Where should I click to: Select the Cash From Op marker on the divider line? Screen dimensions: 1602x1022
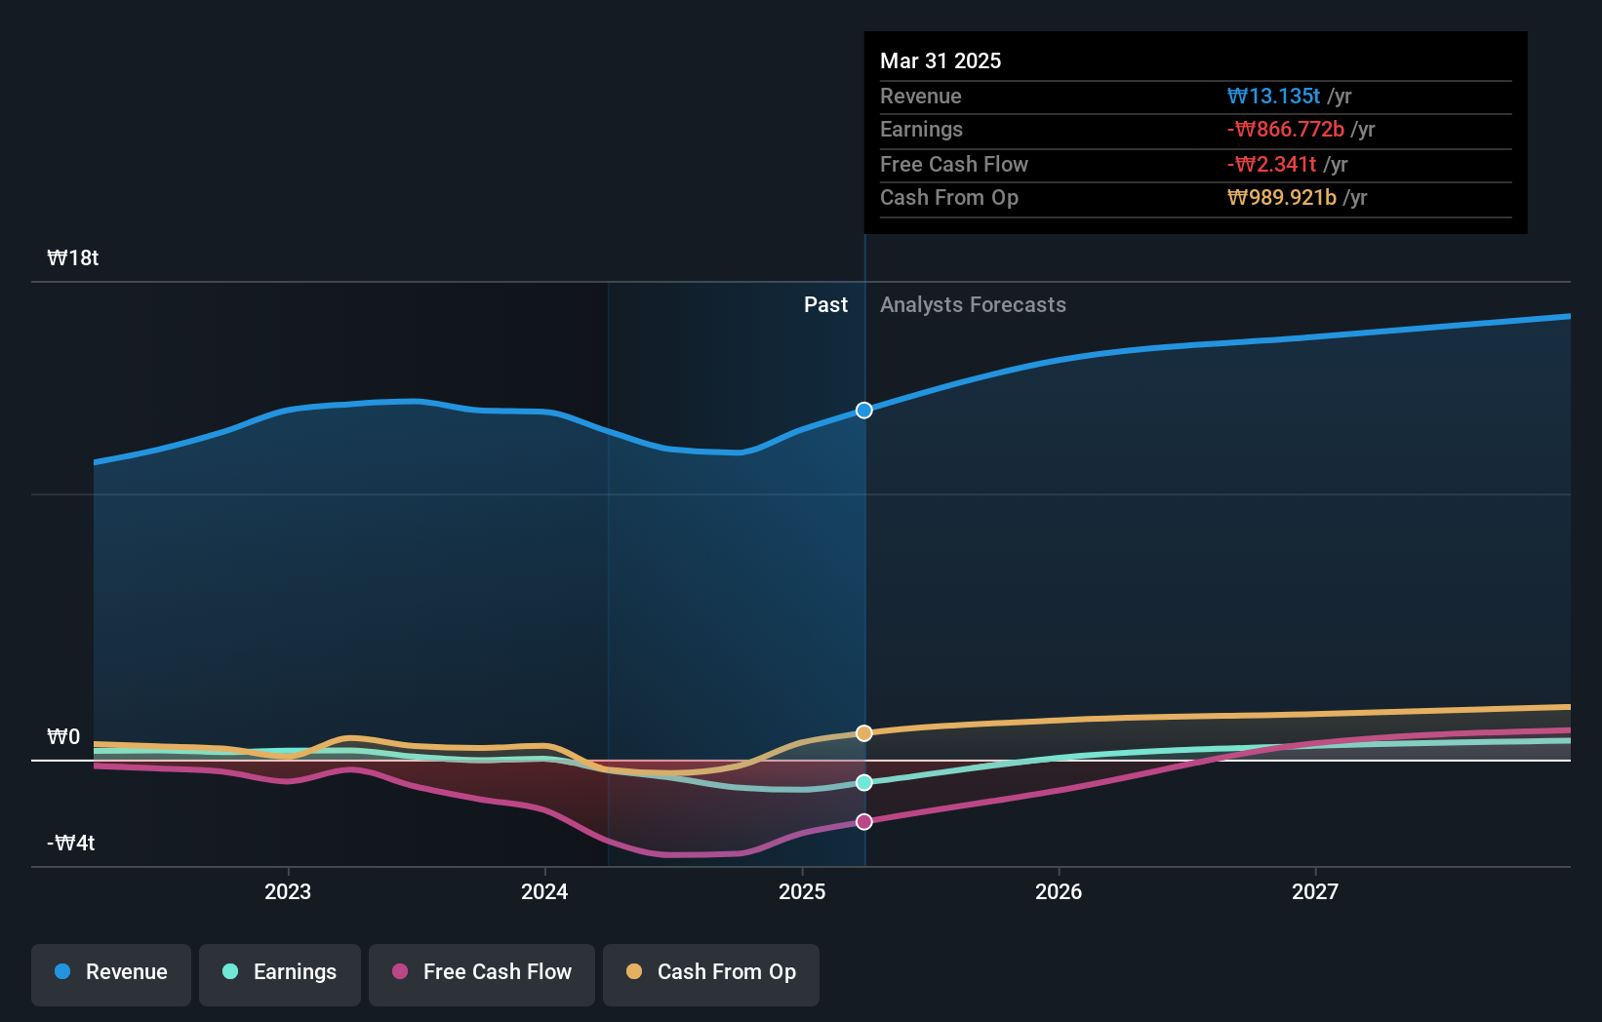click(x=863, y=732)
